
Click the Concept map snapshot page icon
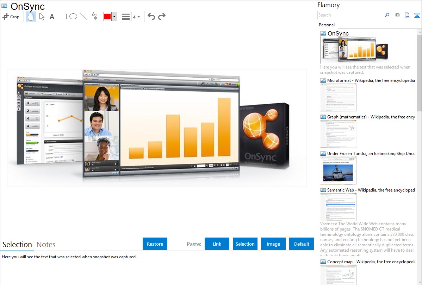323,261
